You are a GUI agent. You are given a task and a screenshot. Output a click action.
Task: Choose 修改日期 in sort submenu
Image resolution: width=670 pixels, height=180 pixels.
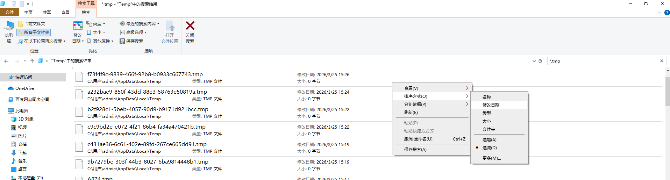point(491,105)
